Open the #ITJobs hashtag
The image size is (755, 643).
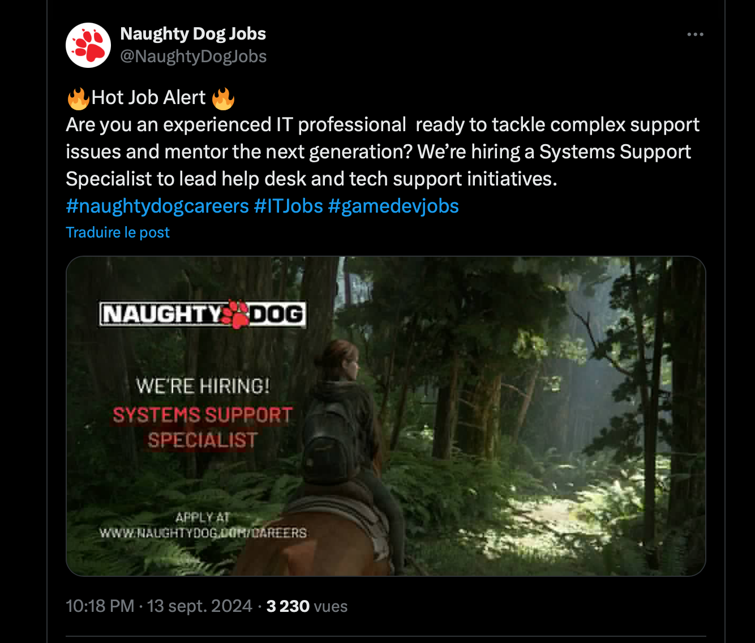pos(289,206)
